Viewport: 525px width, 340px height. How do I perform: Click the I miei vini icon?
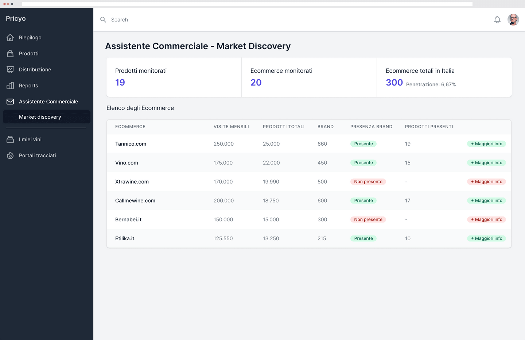(10, 139)
